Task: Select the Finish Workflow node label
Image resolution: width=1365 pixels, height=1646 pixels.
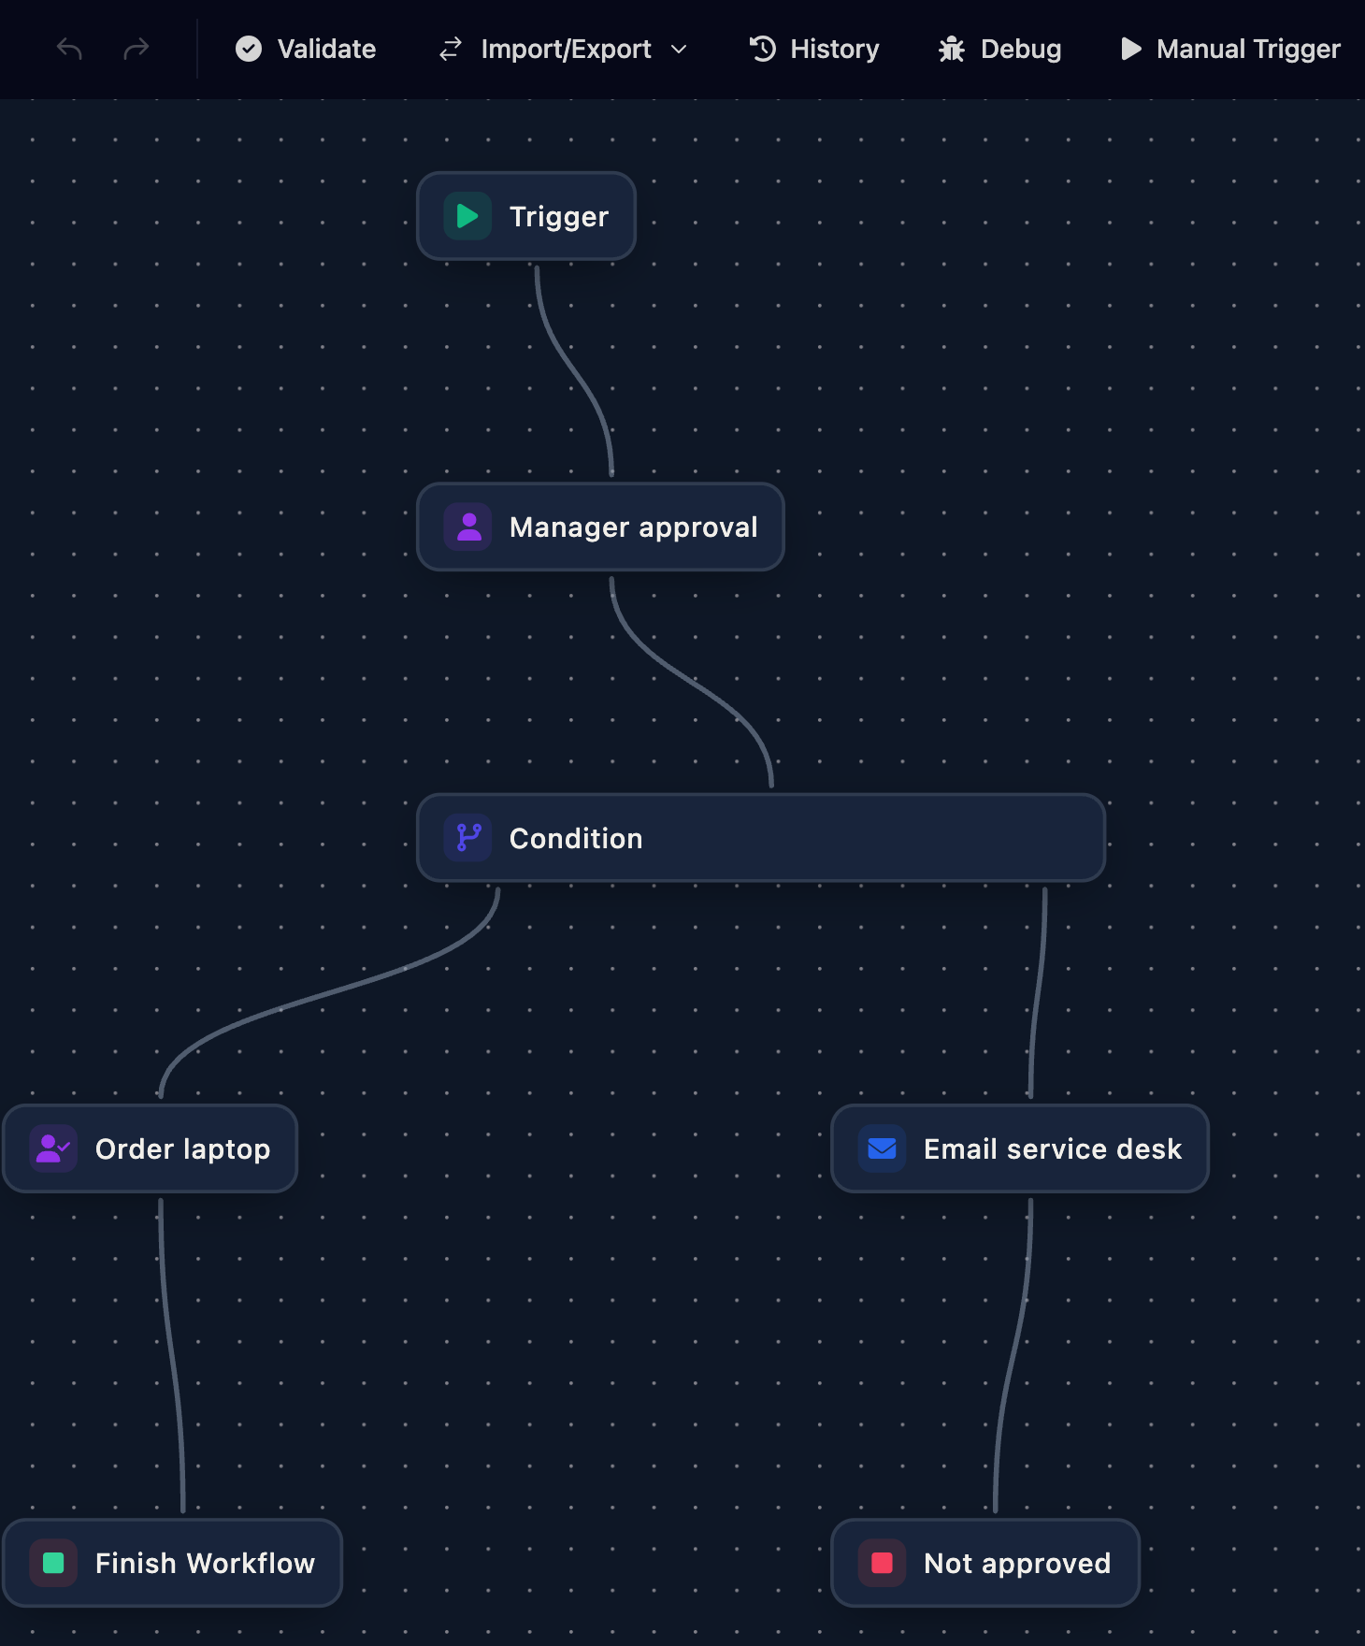Action: coord(206,1563)
